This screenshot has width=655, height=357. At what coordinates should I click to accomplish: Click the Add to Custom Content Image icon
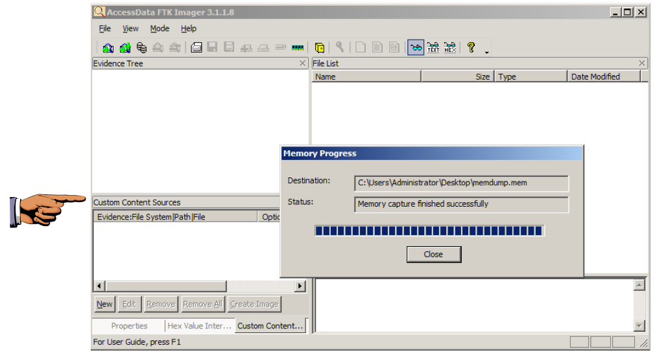click(x=246, y=48)
